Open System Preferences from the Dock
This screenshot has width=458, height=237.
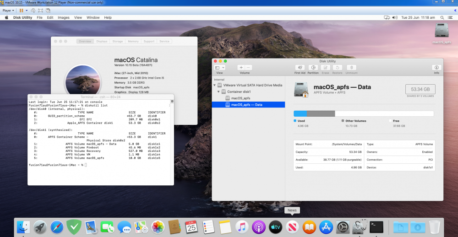click(x=343, y=227)
